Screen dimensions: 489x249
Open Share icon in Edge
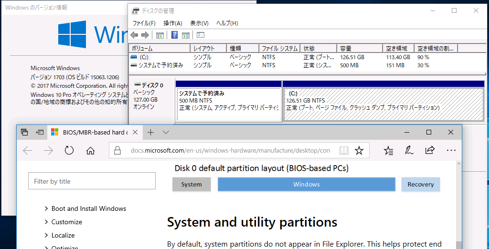pos(430,151)
